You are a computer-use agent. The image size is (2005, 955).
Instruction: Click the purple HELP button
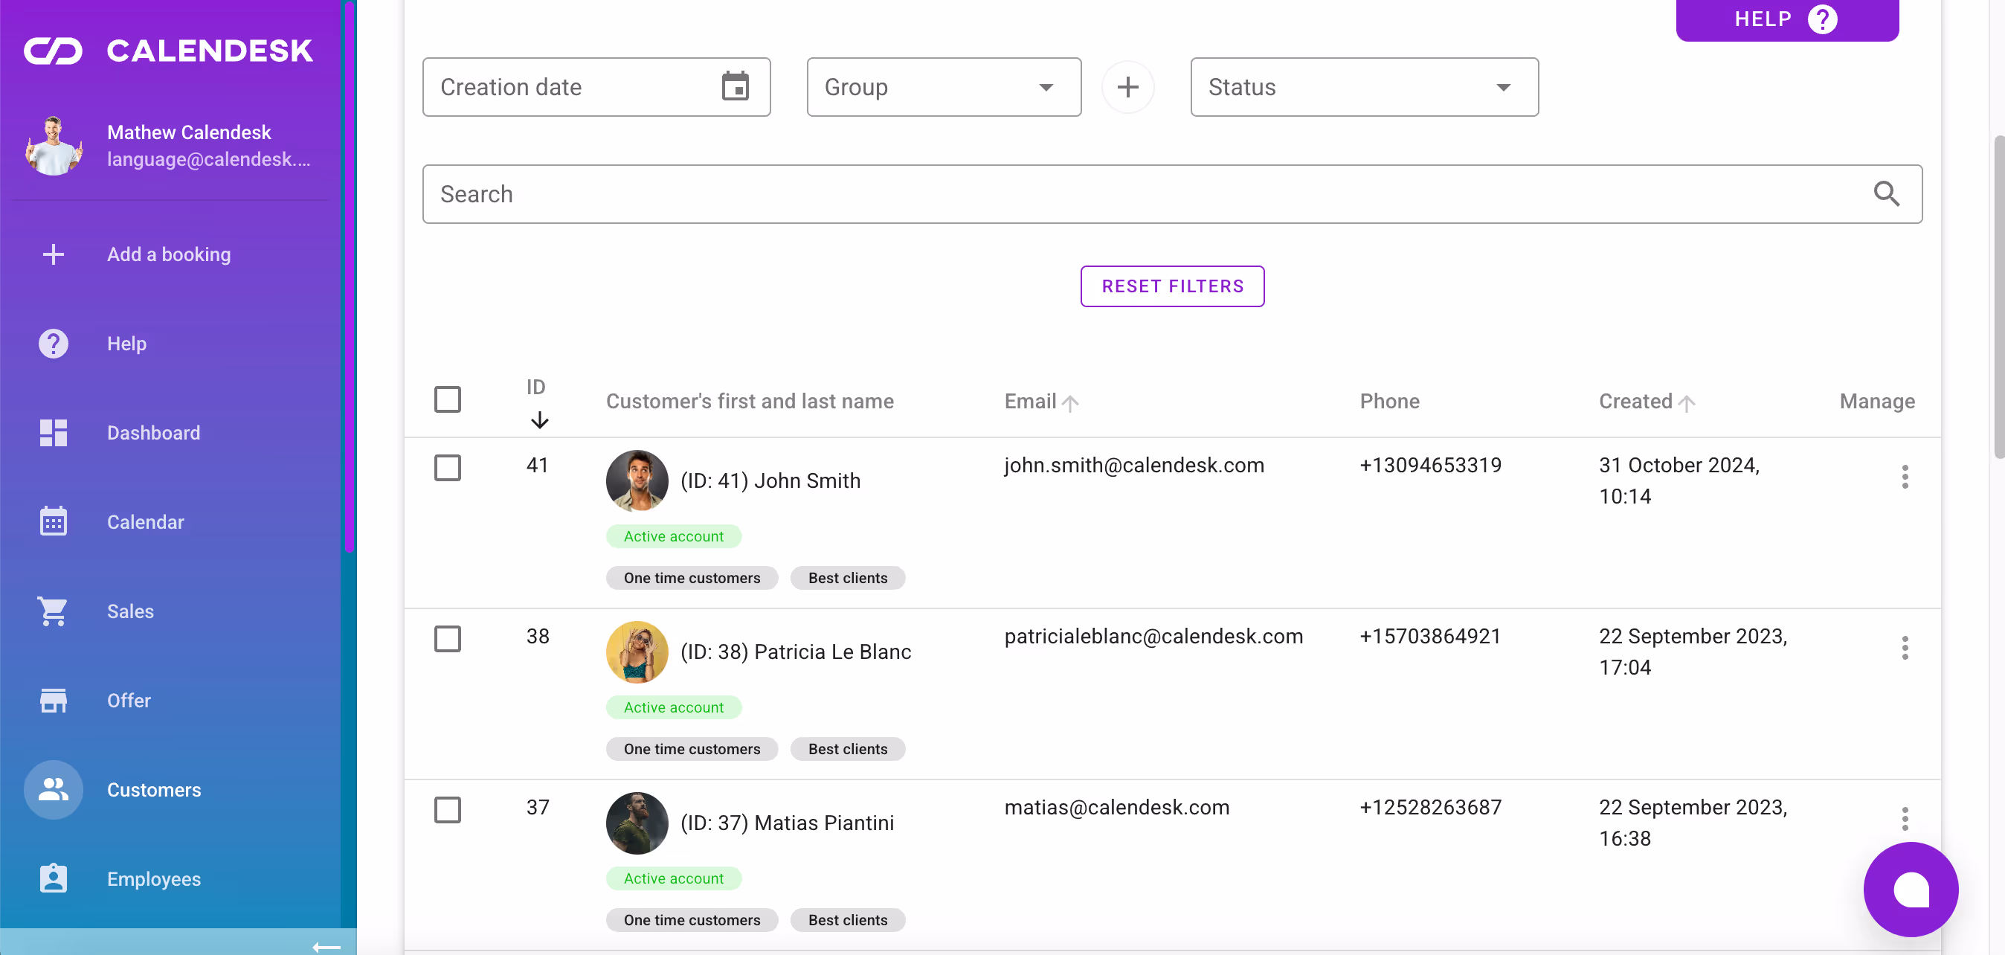1786,19
